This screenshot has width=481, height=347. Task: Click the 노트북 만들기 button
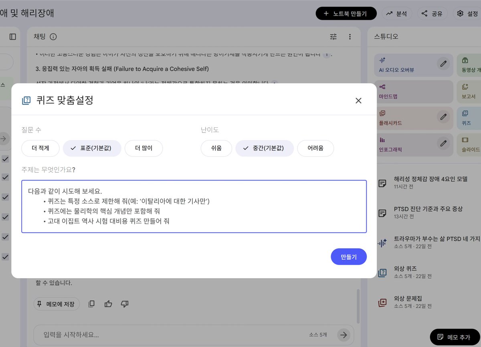click(x=346, y=13)
